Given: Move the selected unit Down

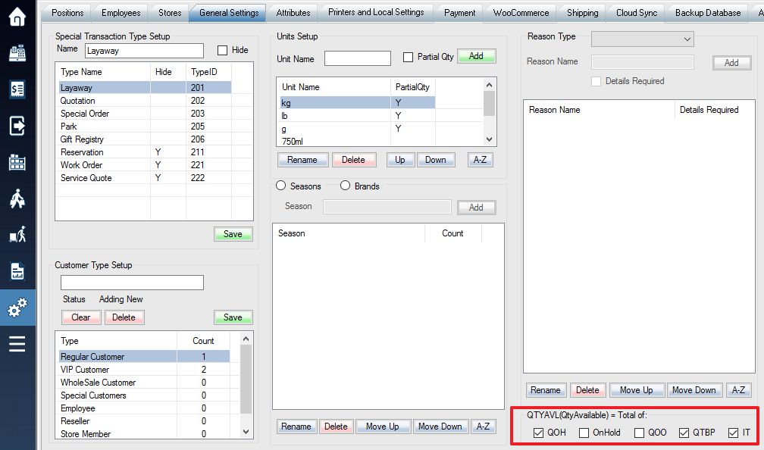Looking at the screenshot, I should 436,160.
